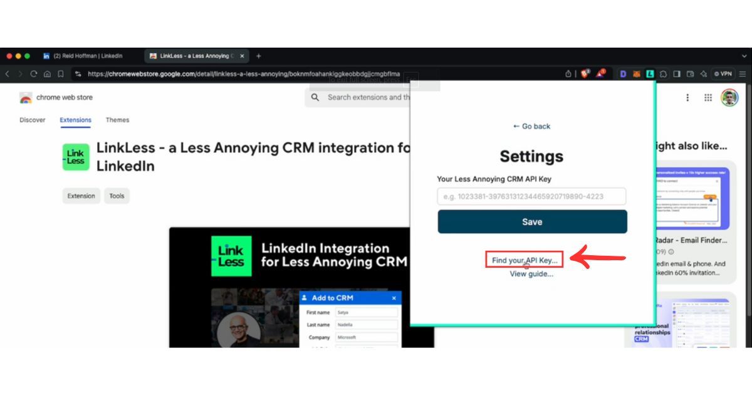Open the Find your API Key link
Image resolution: width=752 pixels, height=395 pixels.
(525, 260)
